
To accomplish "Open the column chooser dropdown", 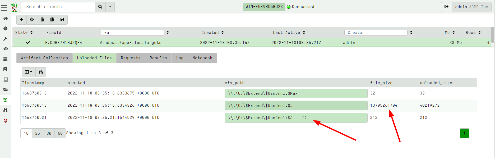I will pyautogui.click(x=28, y=72).
